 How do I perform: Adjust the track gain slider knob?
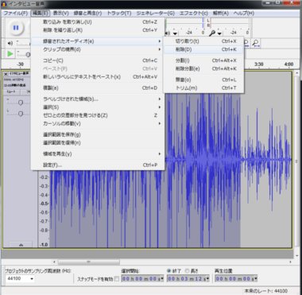point(21,103)
